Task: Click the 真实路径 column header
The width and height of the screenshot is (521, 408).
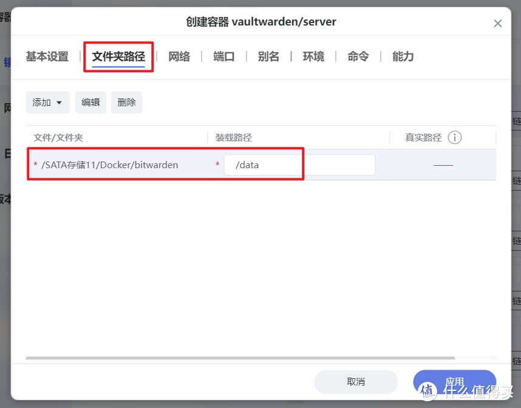Action: 423,138
